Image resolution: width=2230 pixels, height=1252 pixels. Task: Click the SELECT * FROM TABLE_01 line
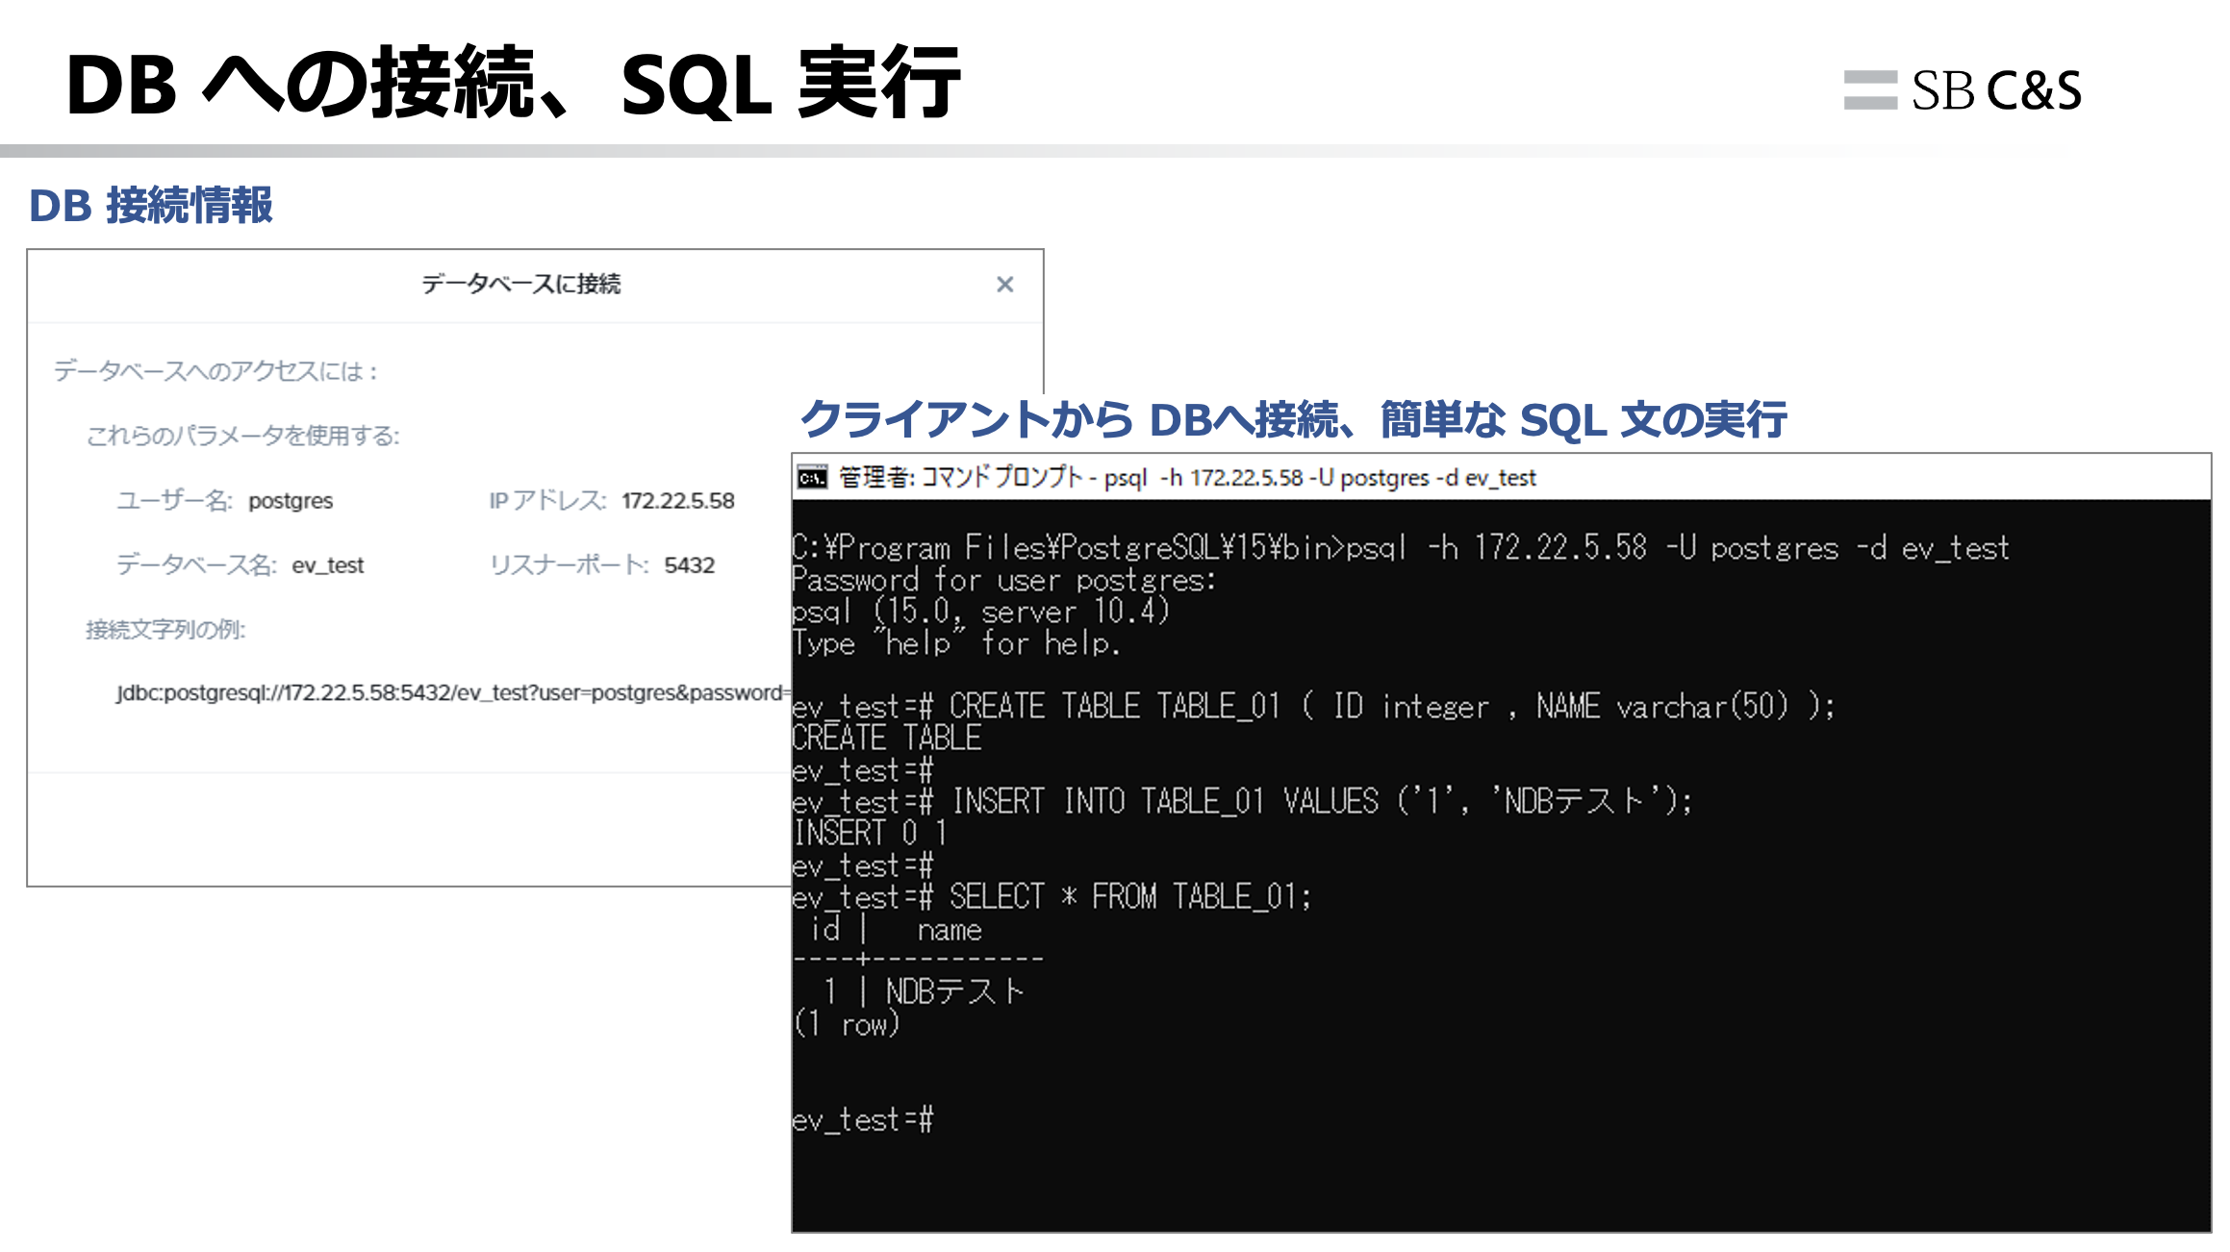[1052, 897]
